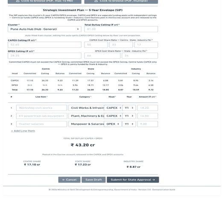Open Category dropdown for line item 3
This screenshot has width=222, height=198.
[x=86, y=124]
